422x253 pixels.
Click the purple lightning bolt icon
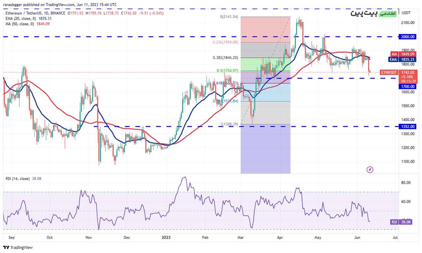370,169
